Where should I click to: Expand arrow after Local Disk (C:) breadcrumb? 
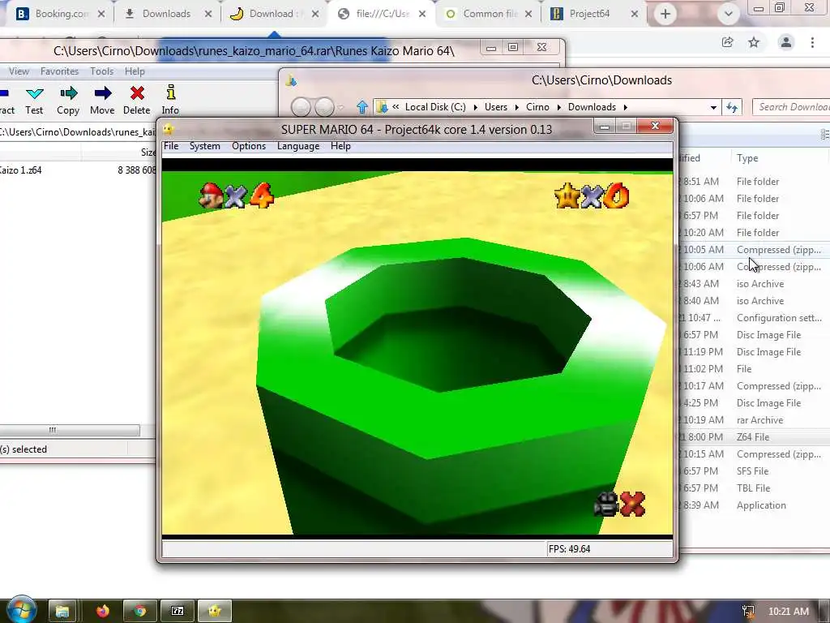pos(475,107)
